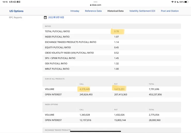This screenshot has width=191, height=133.
Task: Tap the moon Focus icon in status bar
Action: tap(178, 2)
